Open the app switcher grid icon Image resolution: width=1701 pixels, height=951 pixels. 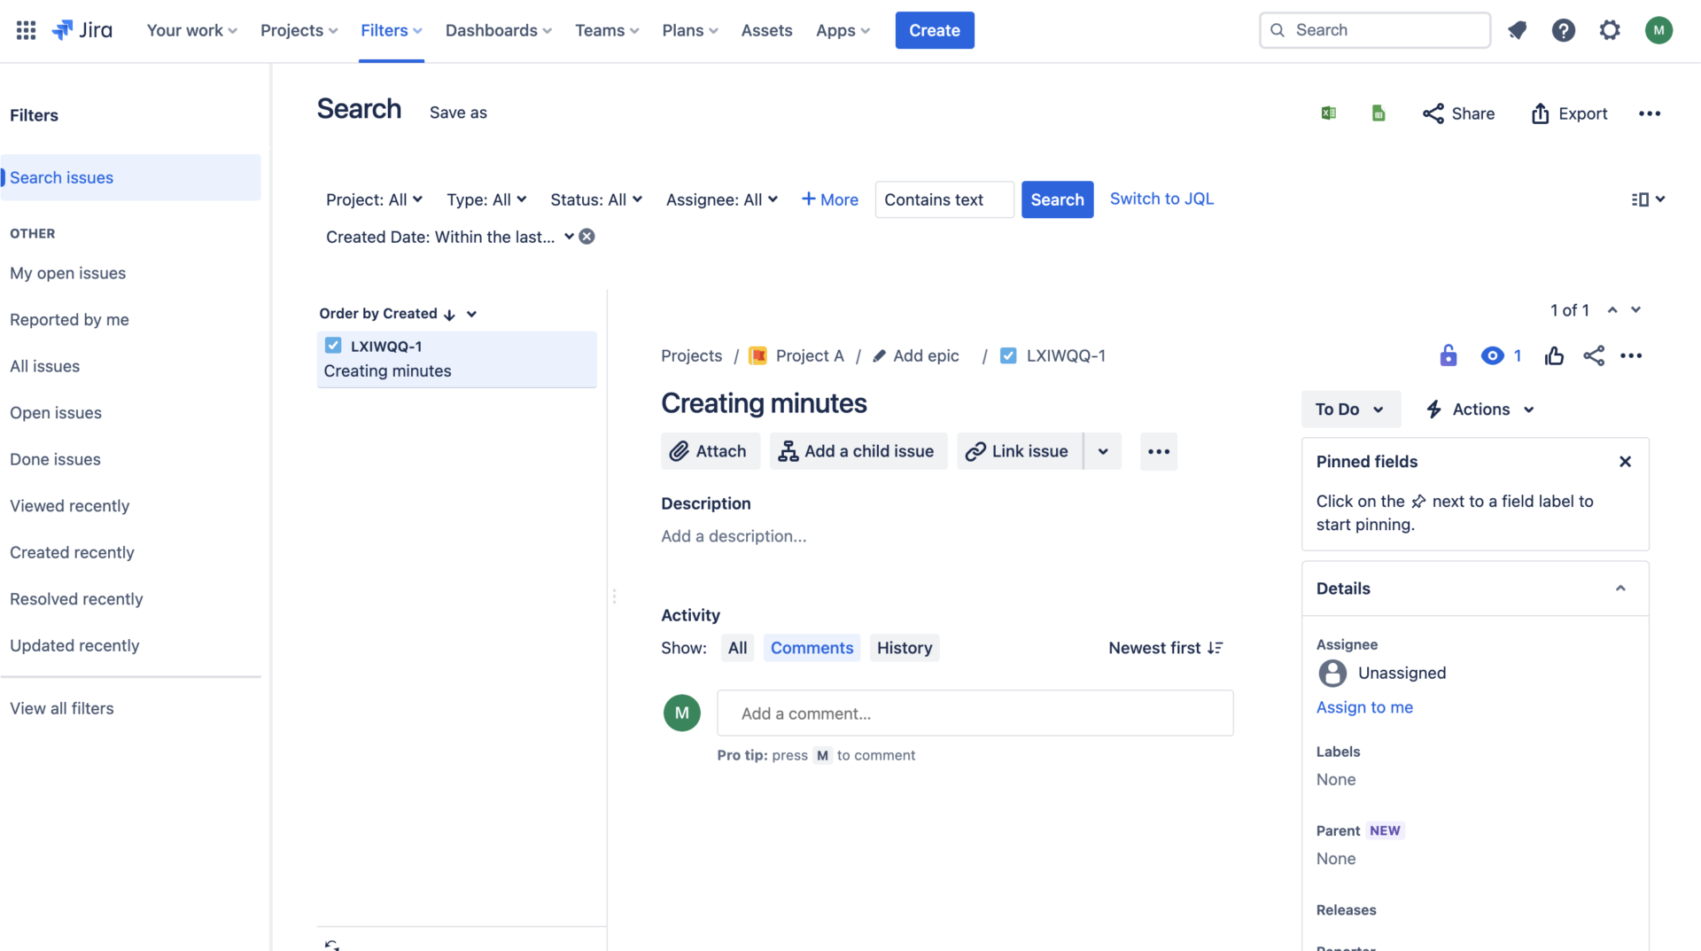(26, 30)
